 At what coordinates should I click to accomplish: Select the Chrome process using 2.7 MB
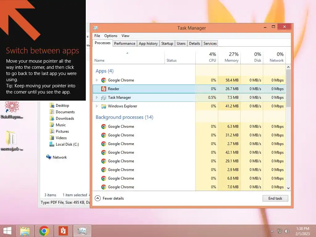pos(189,144)
